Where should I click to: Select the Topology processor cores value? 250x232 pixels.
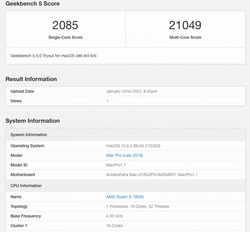pos(137,206)
